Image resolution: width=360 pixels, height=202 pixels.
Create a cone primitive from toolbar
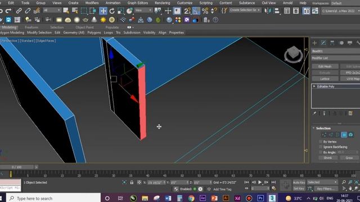pos(94,20)
